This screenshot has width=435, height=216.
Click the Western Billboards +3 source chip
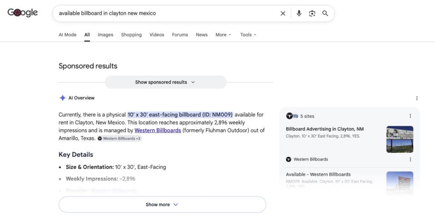(119, 138)
